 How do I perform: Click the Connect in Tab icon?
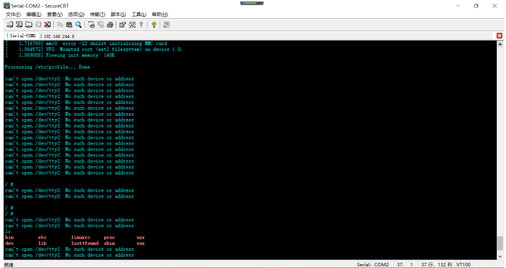pos(29,25)
